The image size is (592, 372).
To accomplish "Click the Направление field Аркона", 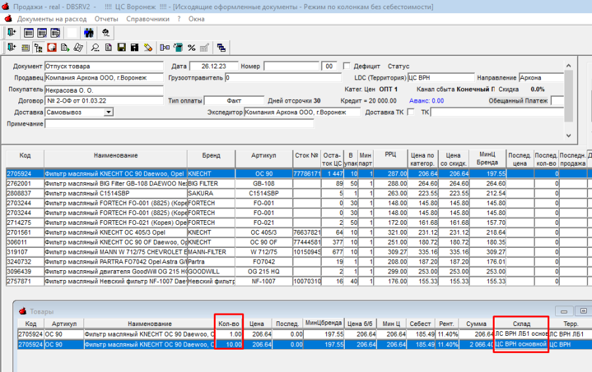I will pyautogui.click(x=541, y=78).
